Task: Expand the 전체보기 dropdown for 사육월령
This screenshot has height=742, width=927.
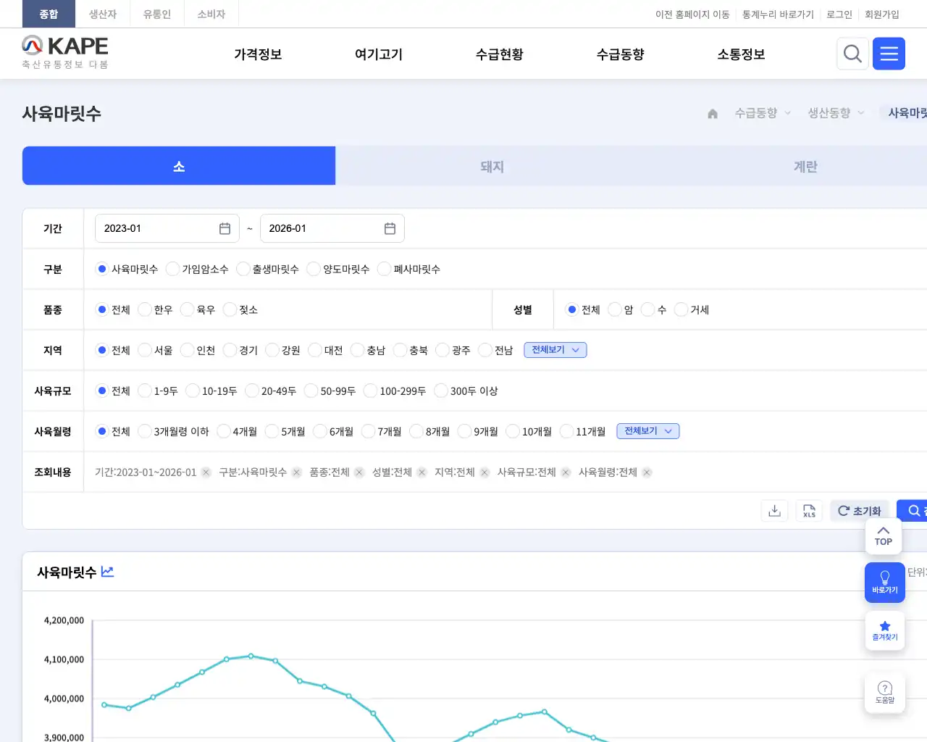Action: 647,430
